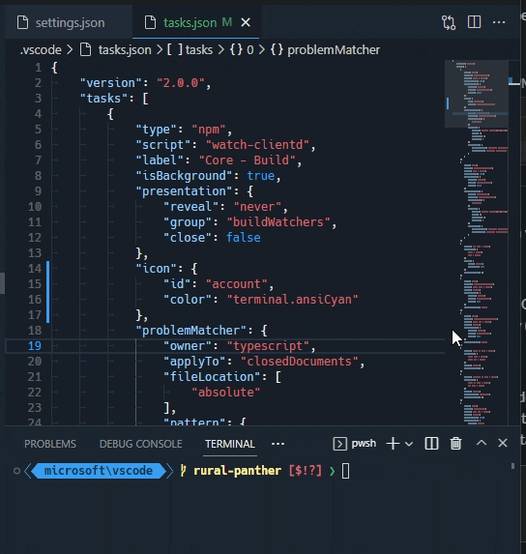Click the tasks.json breadcrumb item
Image resolution: width=526 pixels, height=554 pixels.
125,50
